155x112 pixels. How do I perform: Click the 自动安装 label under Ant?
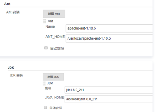pos(57,48)
